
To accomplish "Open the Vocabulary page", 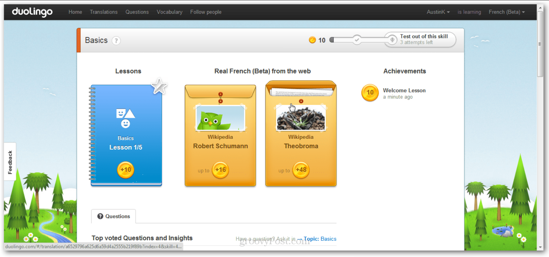I will [169, 12].
